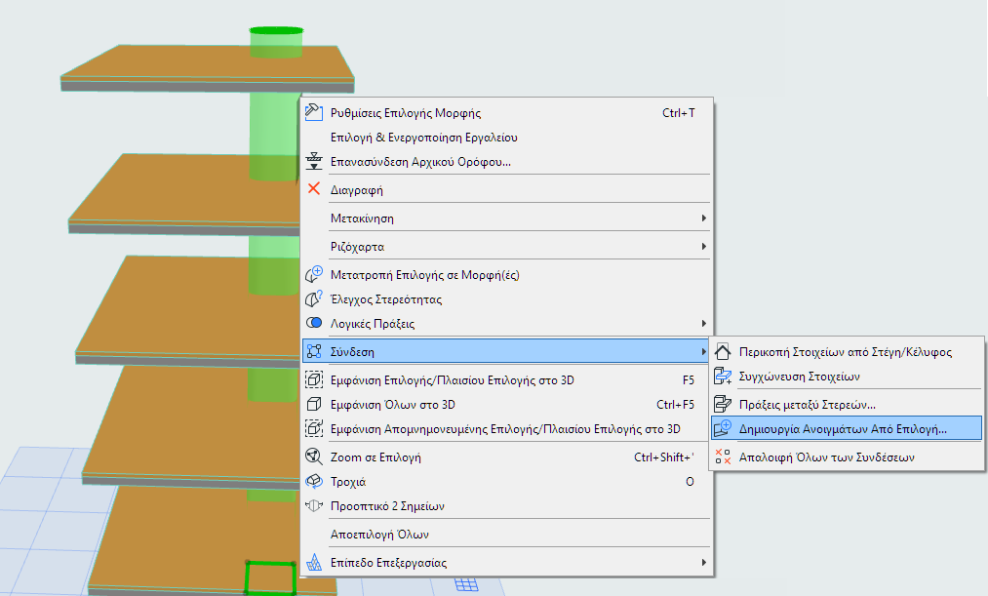The width and height of the screenshot is (988, 596).
Task: Click the Απαλοιφή Όλων των Συνδέσεων icon
Action: pyautogui.click(x=723, y=457)
